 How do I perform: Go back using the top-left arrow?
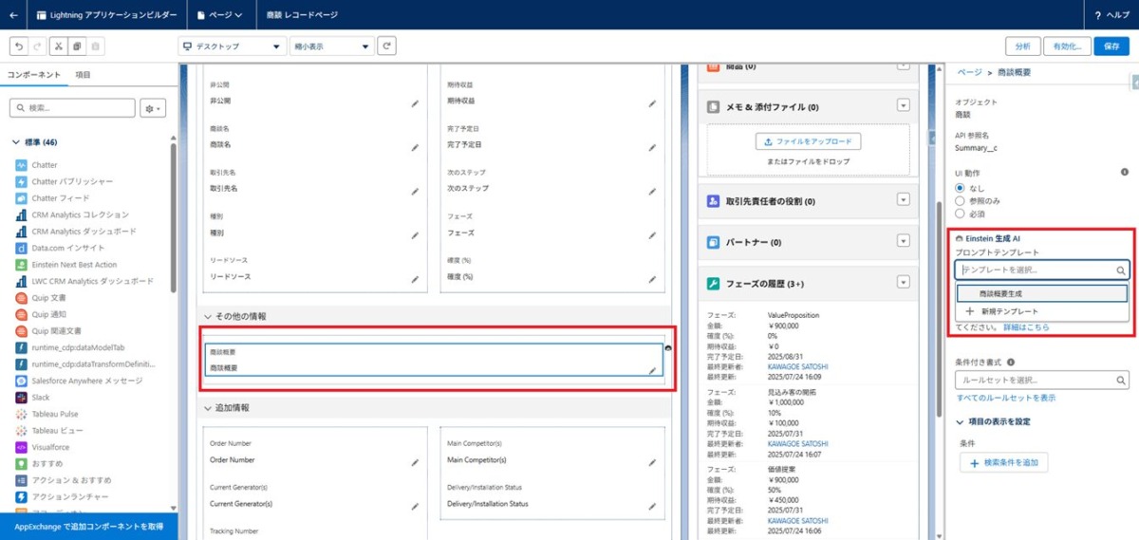[x=13, y=15]
